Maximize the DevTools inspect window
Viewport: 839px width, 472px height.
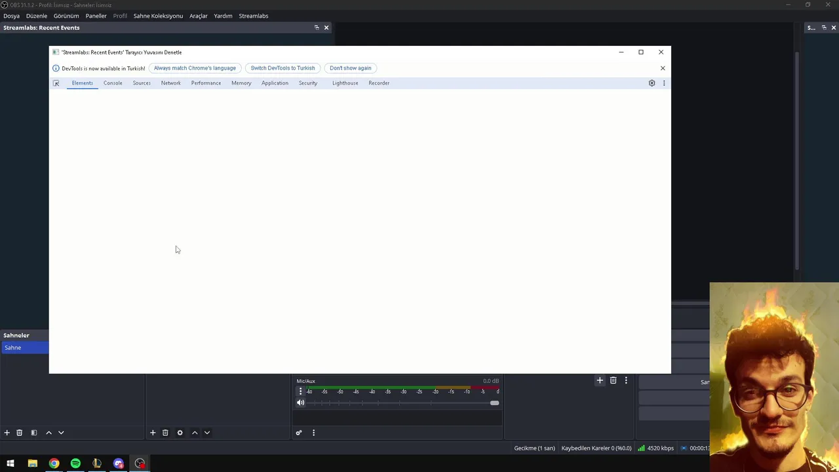(x=641, y=52)
